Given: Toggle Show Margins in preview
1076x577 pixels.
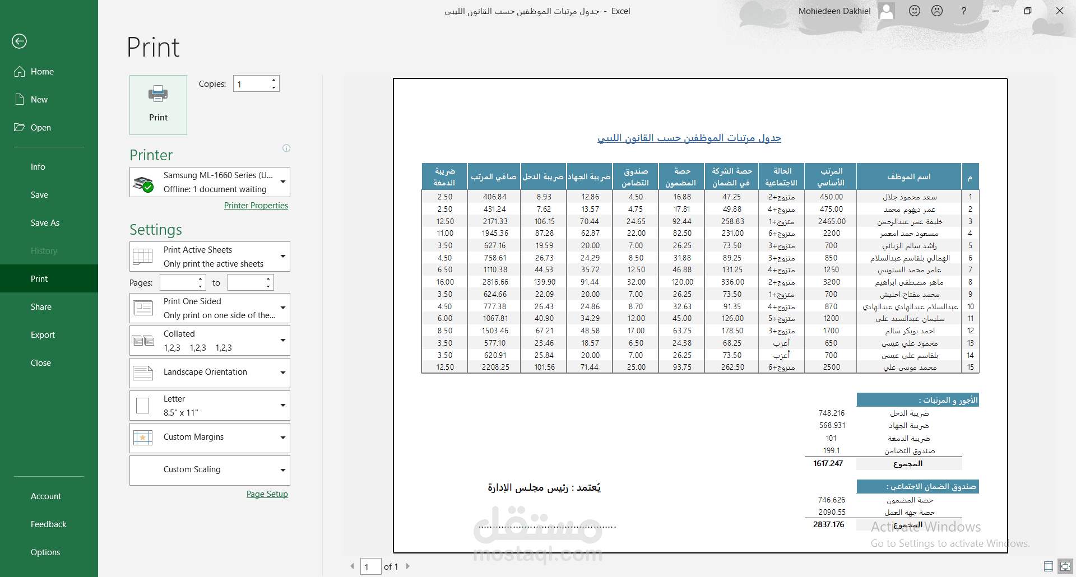Looking at the screenshot, I should 1049,566.
